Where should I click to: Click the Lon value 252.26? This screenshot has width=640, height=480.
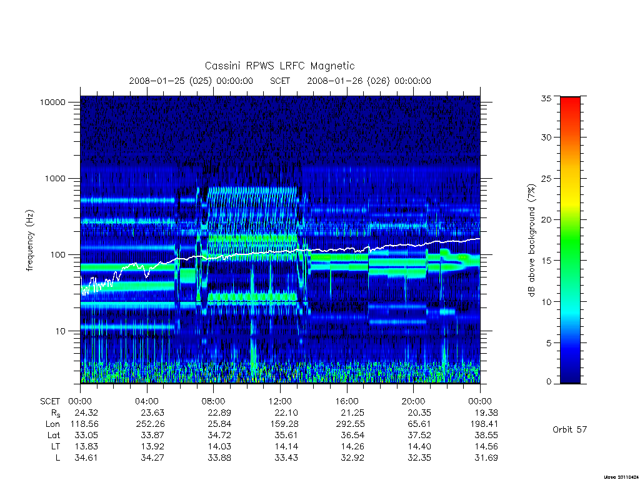(150, 424)
